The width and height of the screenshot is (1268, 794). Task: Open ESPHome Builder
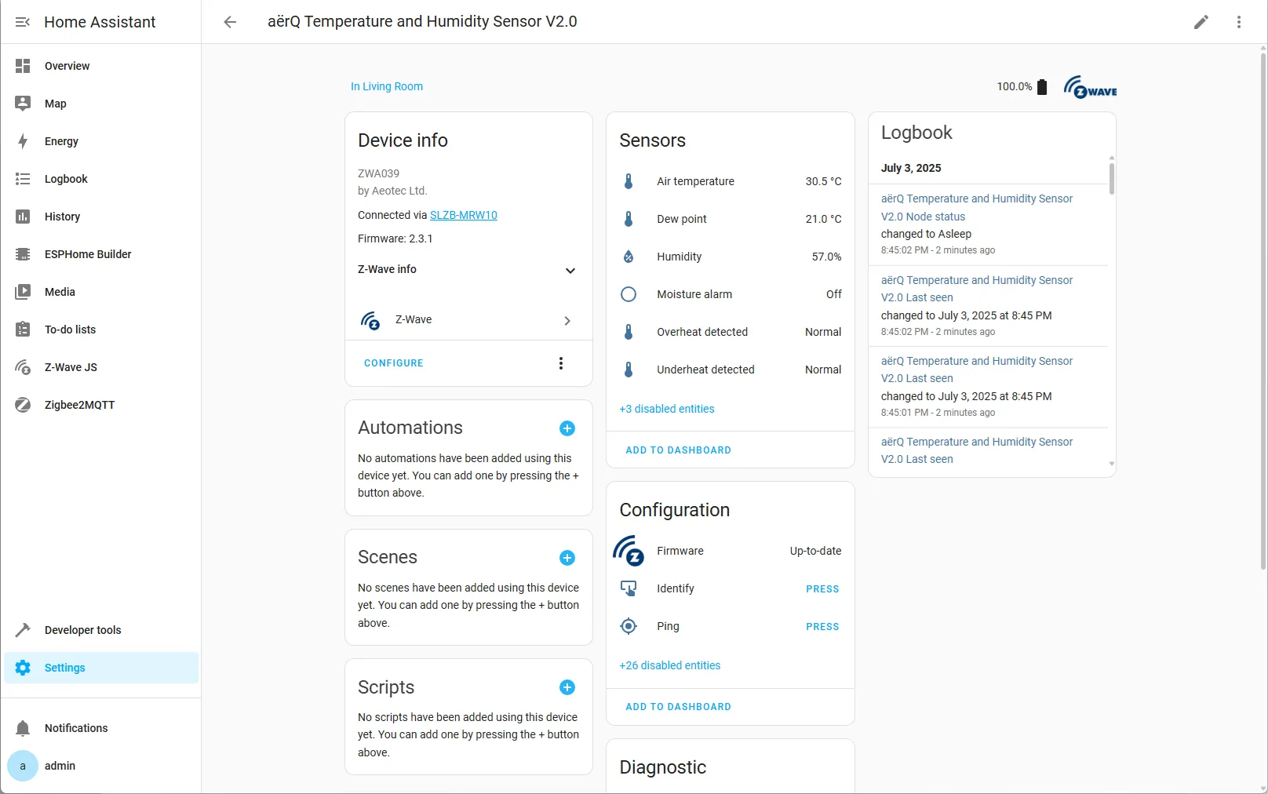coord(86,253)
